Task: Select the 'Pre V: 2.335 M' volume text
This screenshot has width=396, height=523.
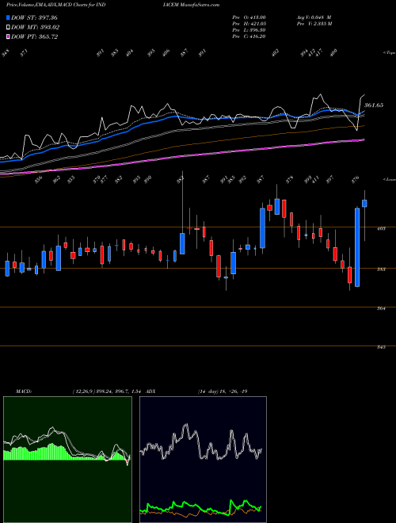Action: pos(315,24)
